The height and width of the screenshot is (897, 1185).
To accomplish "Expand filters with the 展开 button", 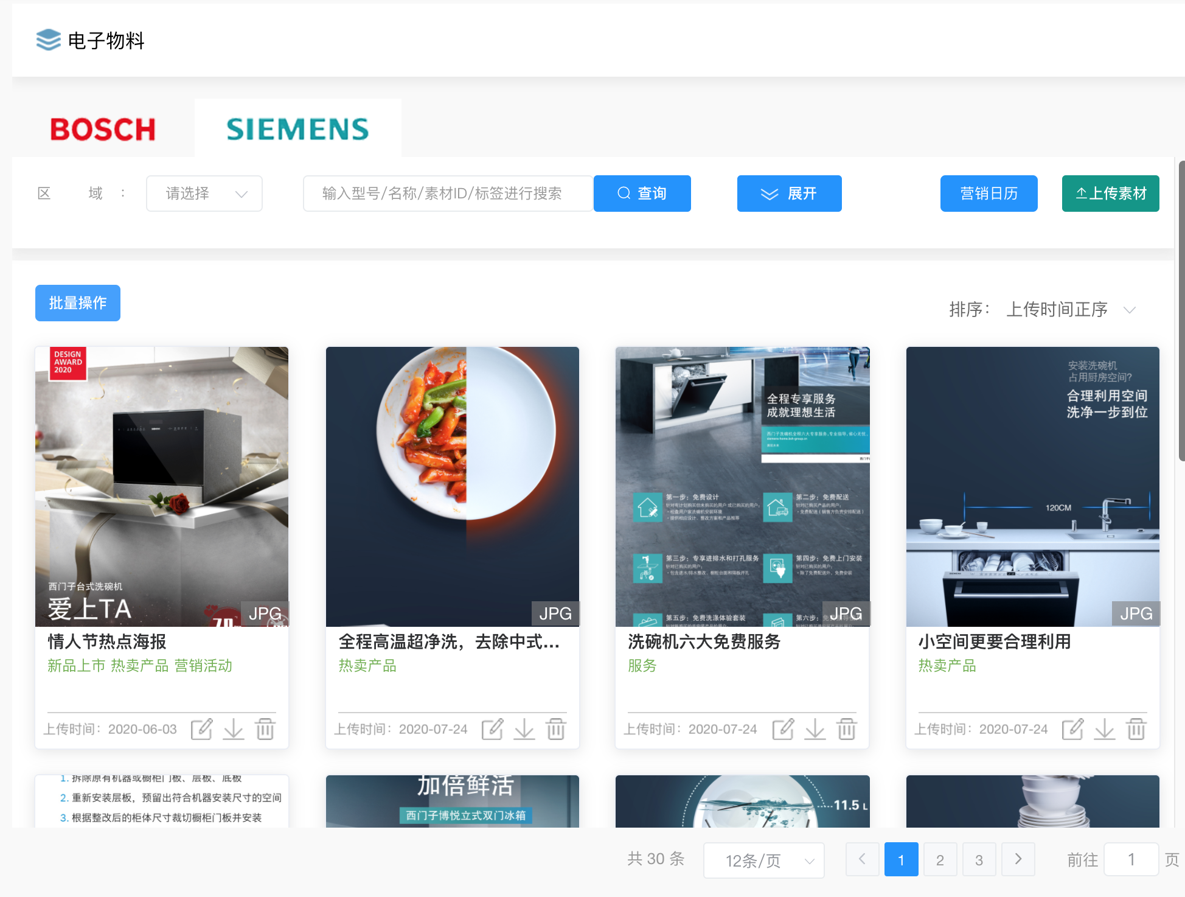I will click(x=789, y=194).
